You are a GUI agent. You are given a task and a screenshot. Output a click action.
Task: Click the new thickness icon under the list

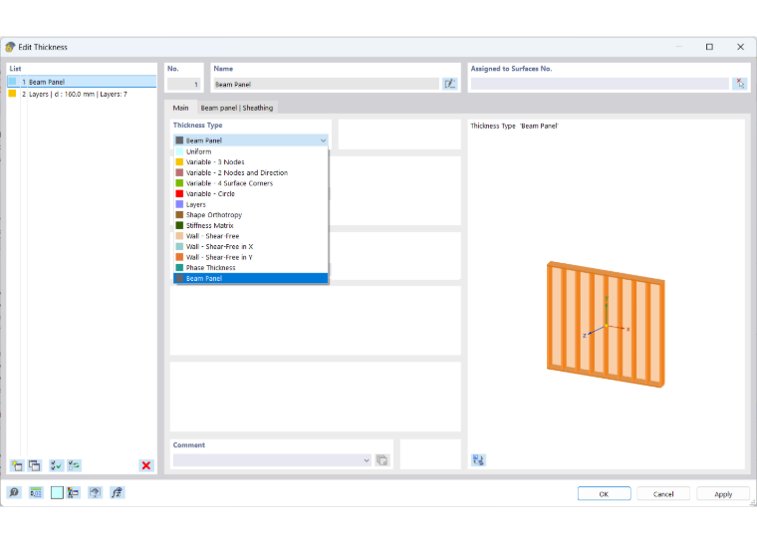coord(17,465)
